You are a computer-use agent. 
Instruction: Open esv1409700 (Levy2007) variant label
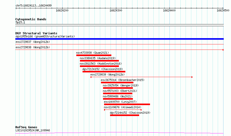click(x=120, y=102)
